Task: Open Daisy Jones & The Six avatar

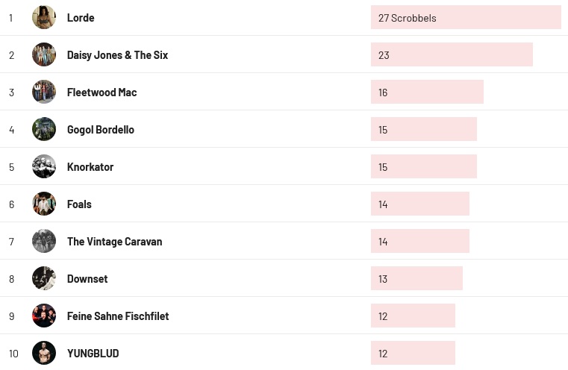Action: click(44, 54)
